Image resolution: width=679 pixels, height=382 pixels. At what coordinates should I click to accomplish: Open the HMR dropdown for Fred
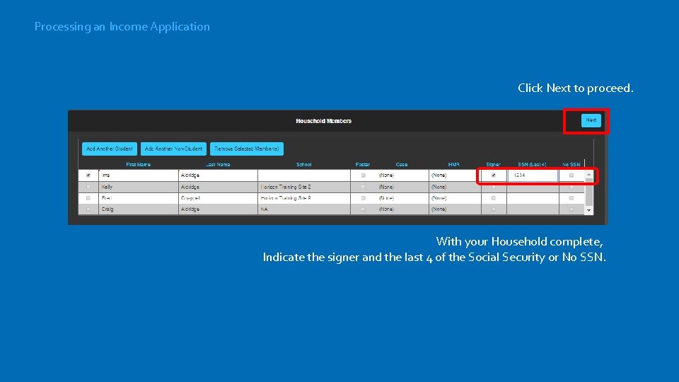tap(455, 198)
